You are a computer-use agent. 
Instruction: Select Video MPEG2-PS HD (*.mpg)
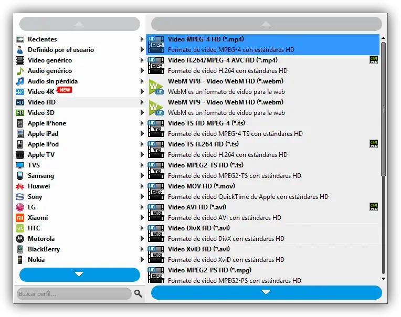click(262, 275)
